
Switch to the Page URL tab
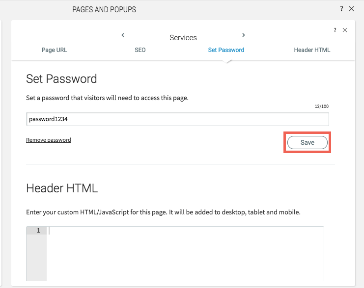55,50
